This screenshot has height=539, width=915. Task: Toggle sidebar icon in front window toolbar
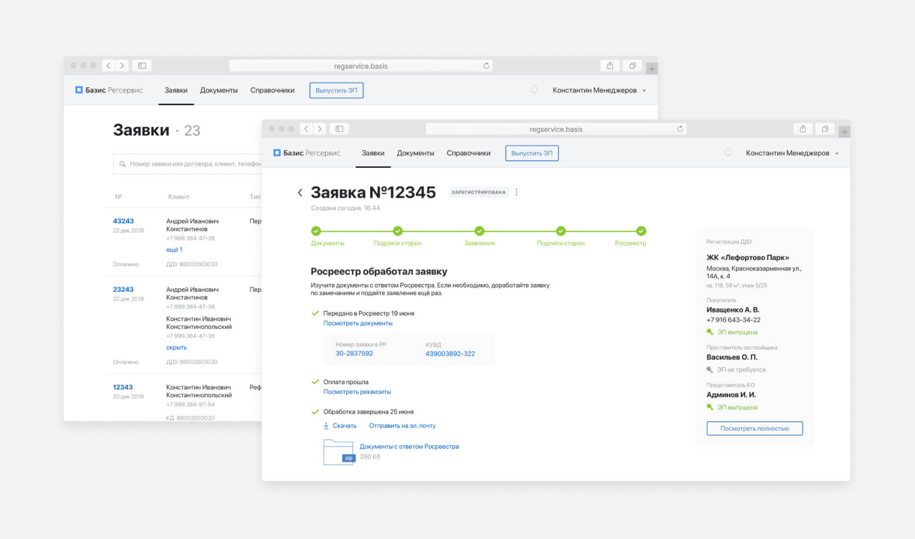pos(339,129)
